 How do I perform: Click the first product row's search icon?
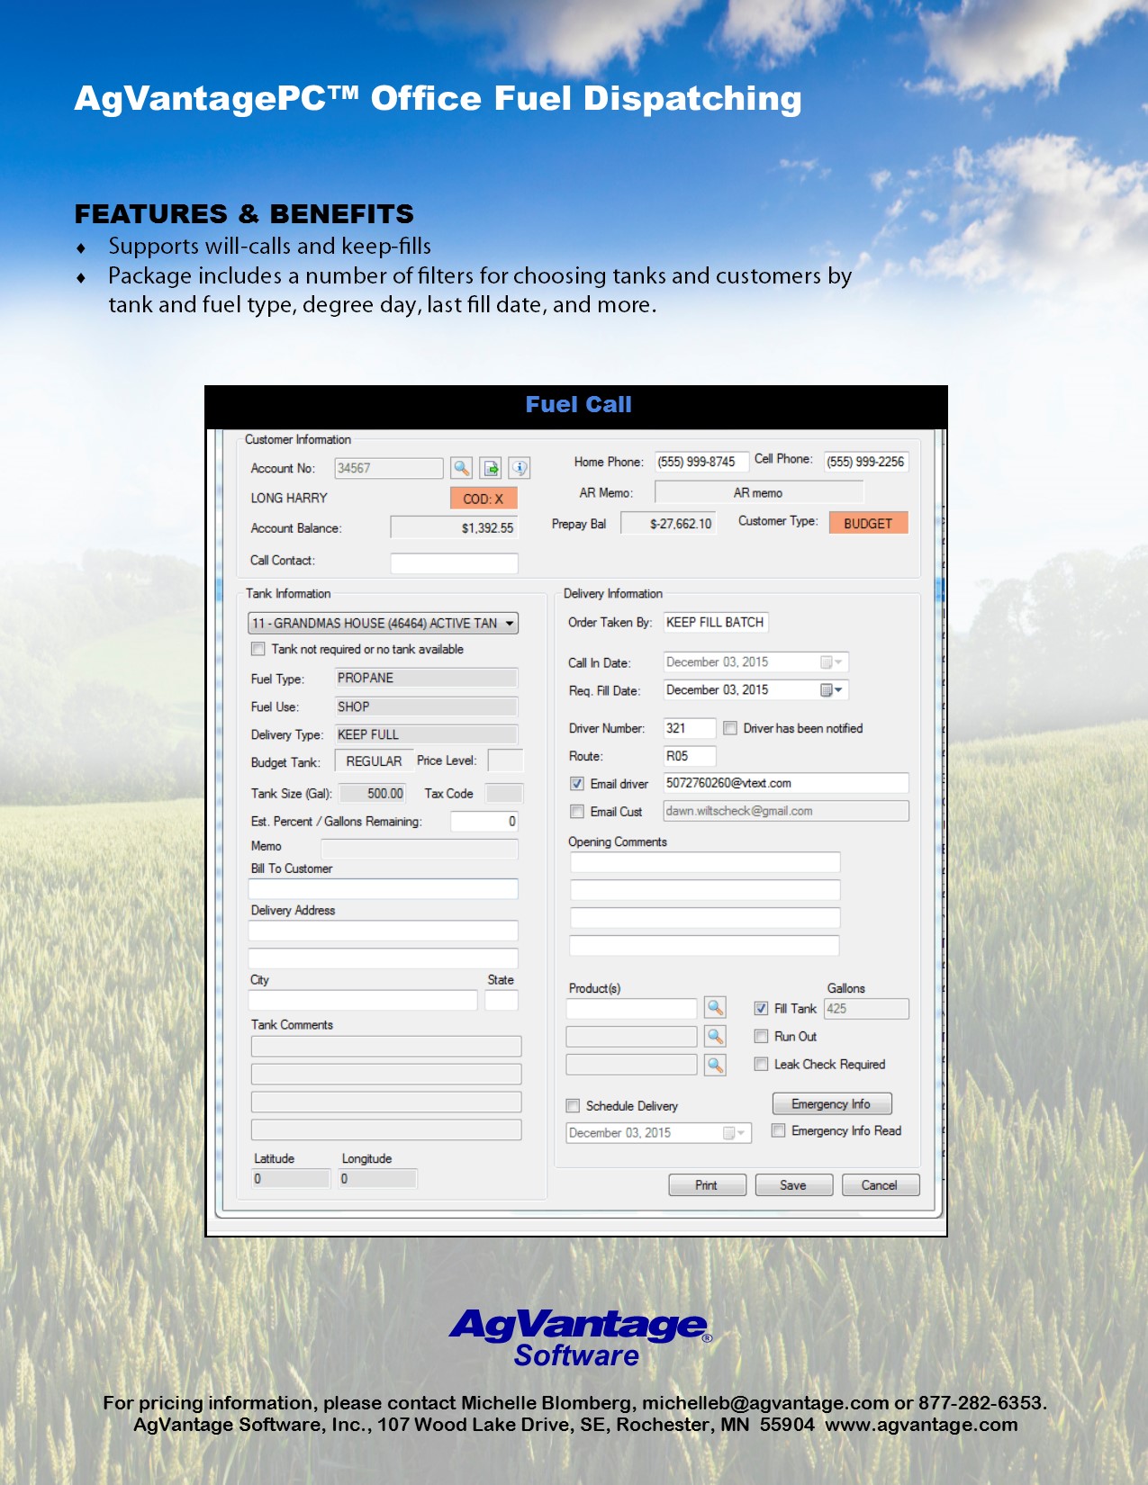tap(715, 1008)
